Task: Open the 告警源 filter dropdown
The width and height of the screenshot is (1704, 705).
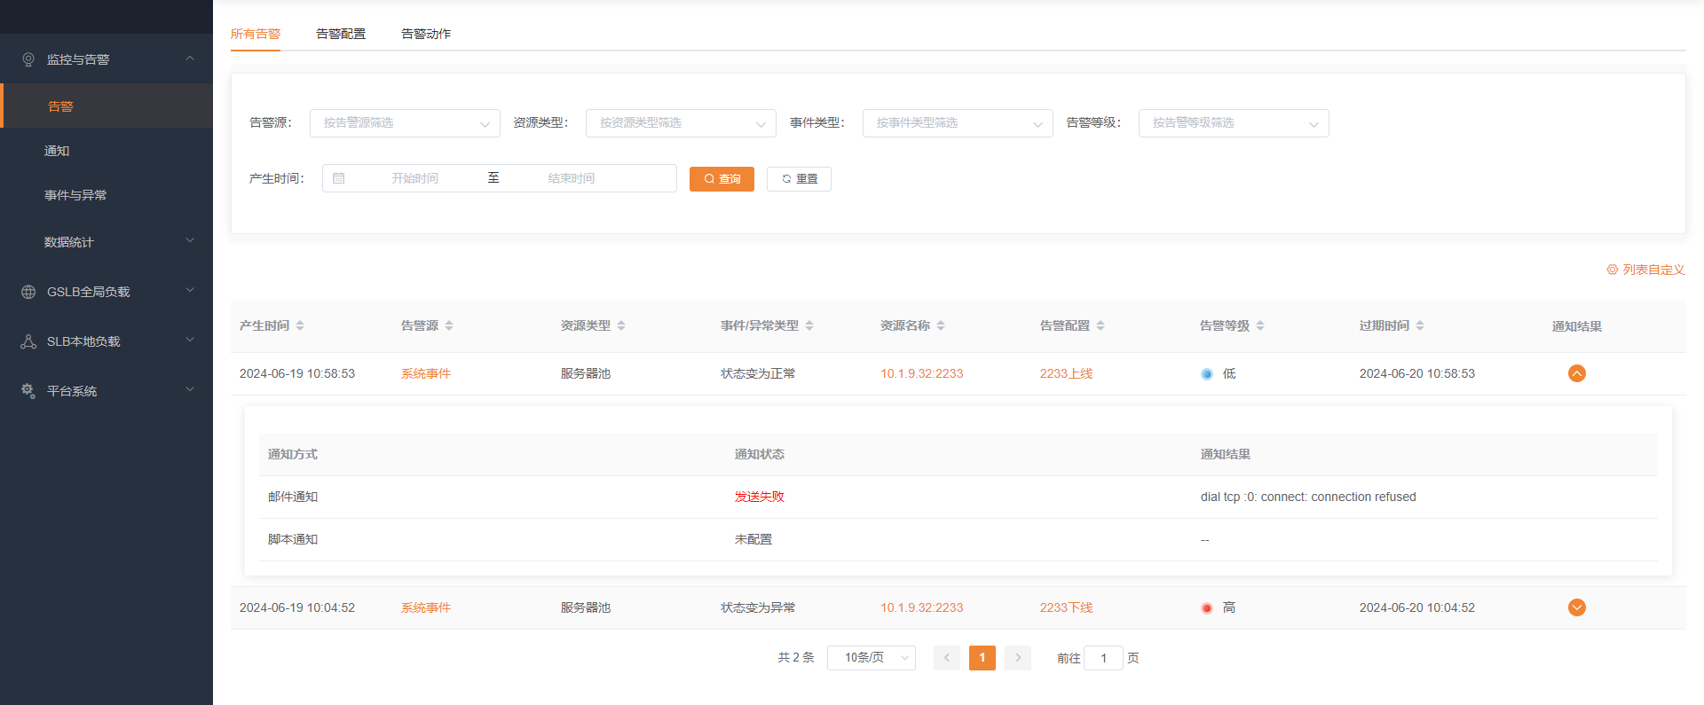Action: pyautogui.click(x=405, y=123)
